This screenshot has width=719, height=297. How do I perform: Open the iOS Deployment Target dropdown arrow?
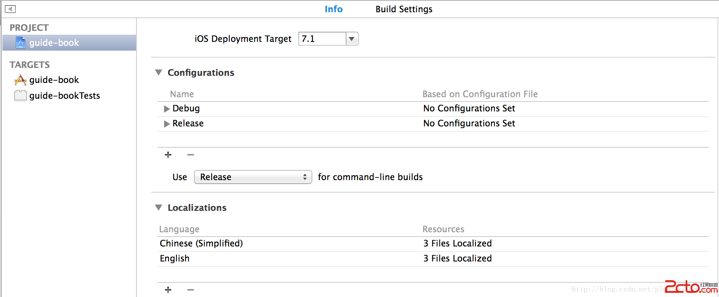point(352,39)
